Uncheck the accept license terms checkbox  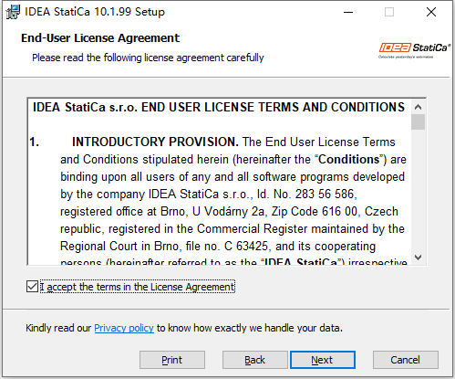click(x=32, y=287)
